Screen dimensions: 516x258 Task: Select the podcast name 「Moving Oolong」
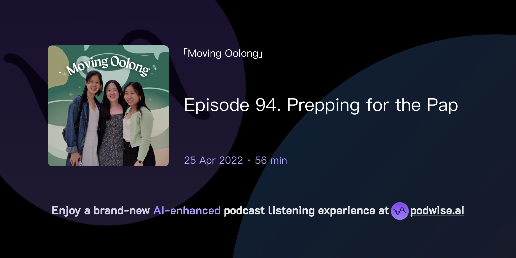click(x=223, y=53)
